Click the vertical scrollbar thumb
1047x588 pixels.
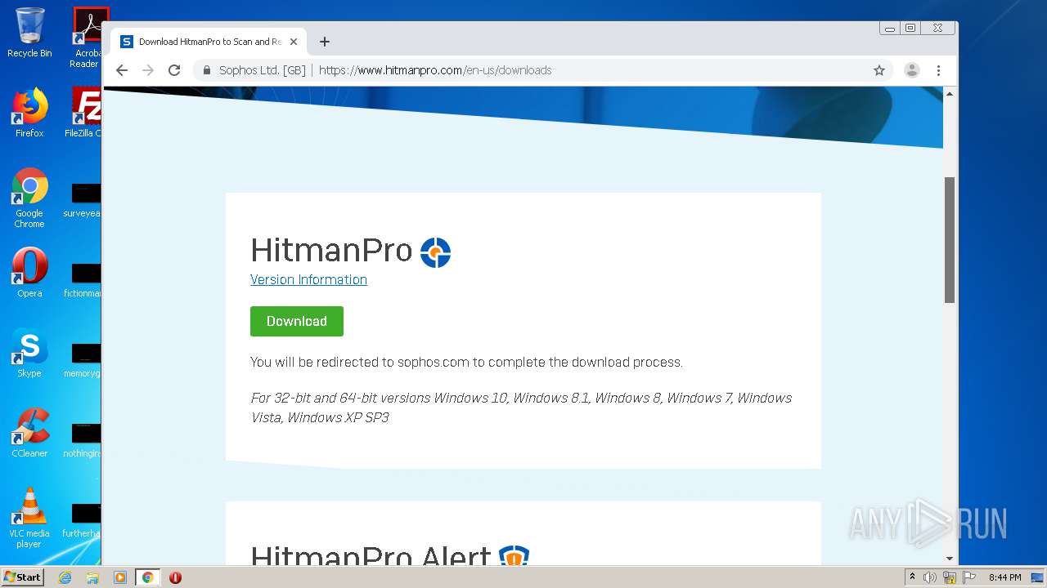tap(950, 239)
